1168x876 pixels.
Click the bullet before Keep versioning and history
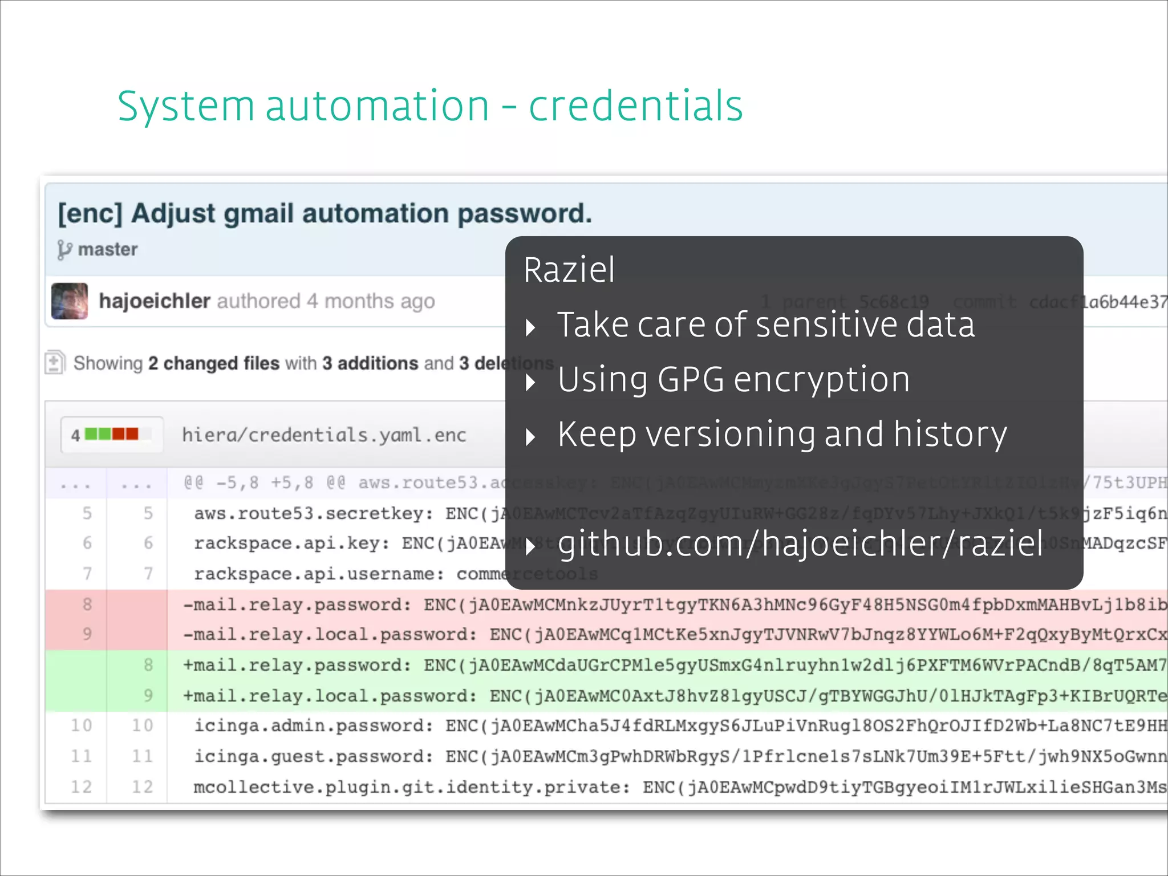tap(530, 437)
